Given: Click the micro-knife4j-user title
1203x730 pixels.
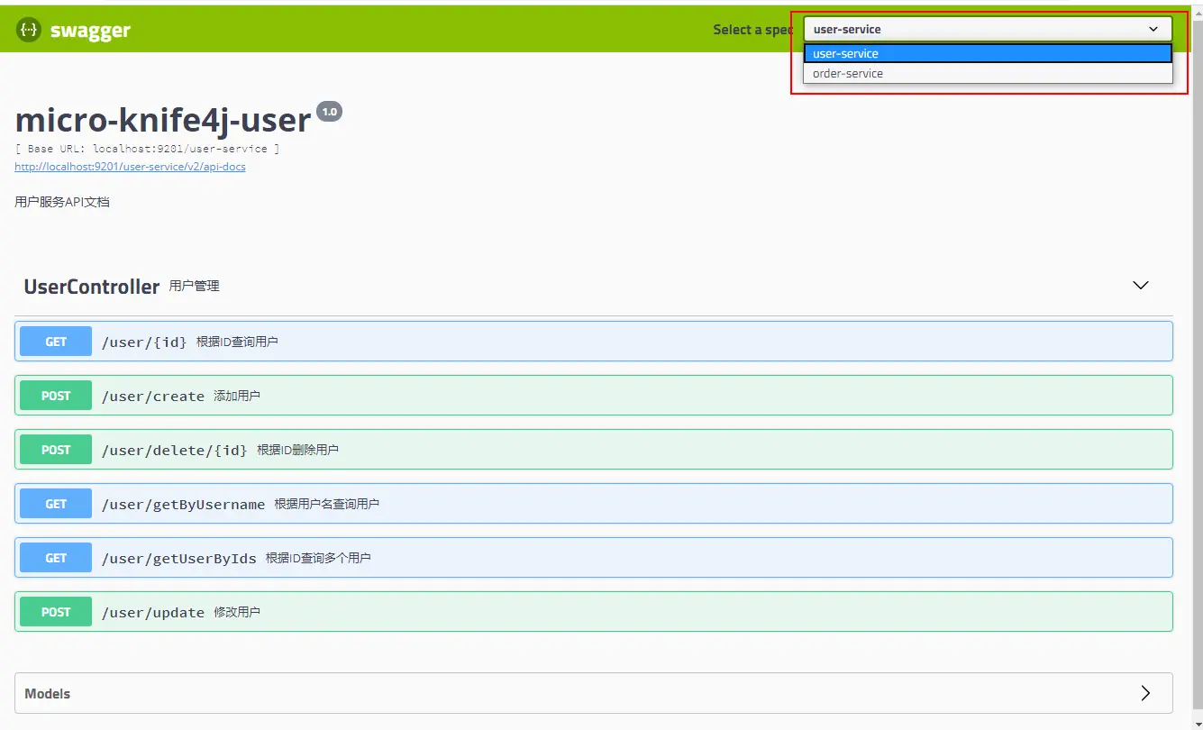Looking at the screenshot, I should point(163,120).
